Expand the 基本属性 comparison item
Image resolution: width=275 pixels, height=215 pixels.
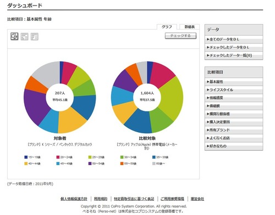(234, 82)
